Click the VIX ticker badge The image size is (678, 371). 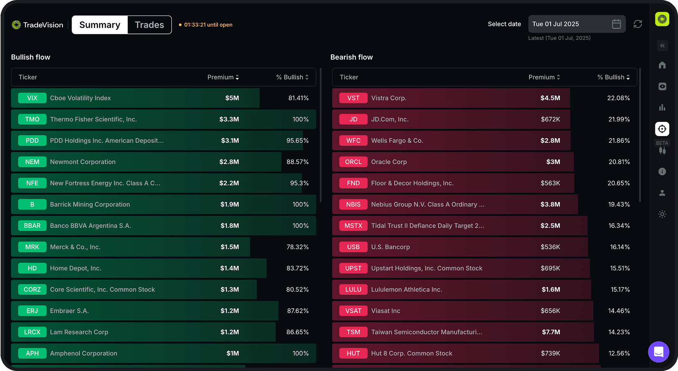[32, 98]
